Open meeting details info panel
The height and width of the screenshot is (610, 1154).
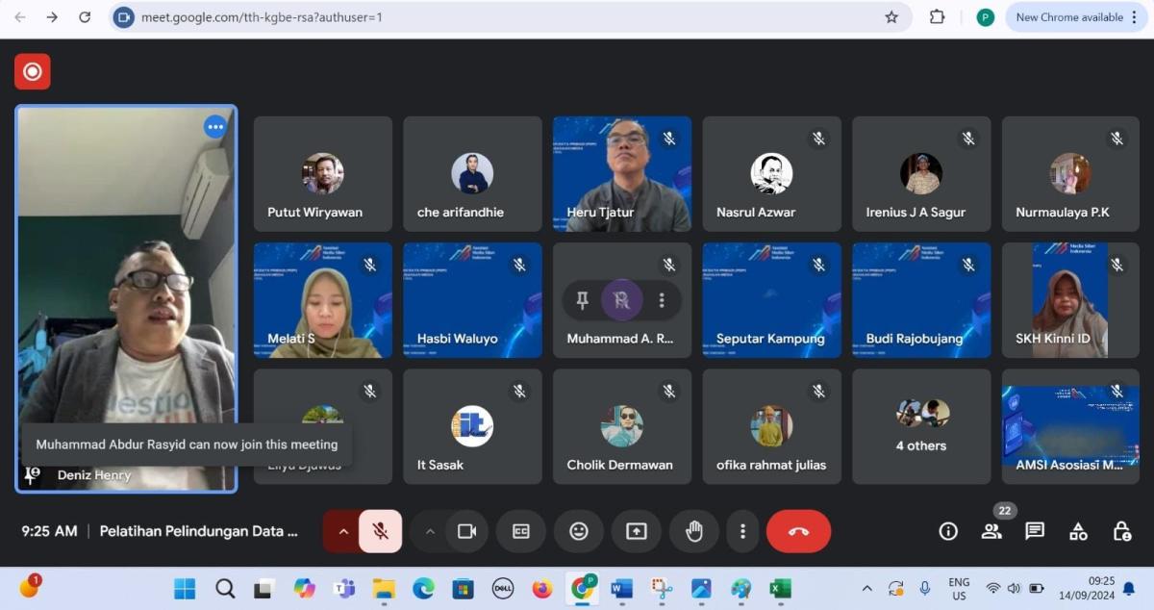coord(948,531)
